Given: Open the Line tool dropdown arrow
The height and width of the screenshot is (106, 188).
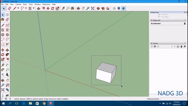Looking at the screenshot, I should (x=18, y=8).
